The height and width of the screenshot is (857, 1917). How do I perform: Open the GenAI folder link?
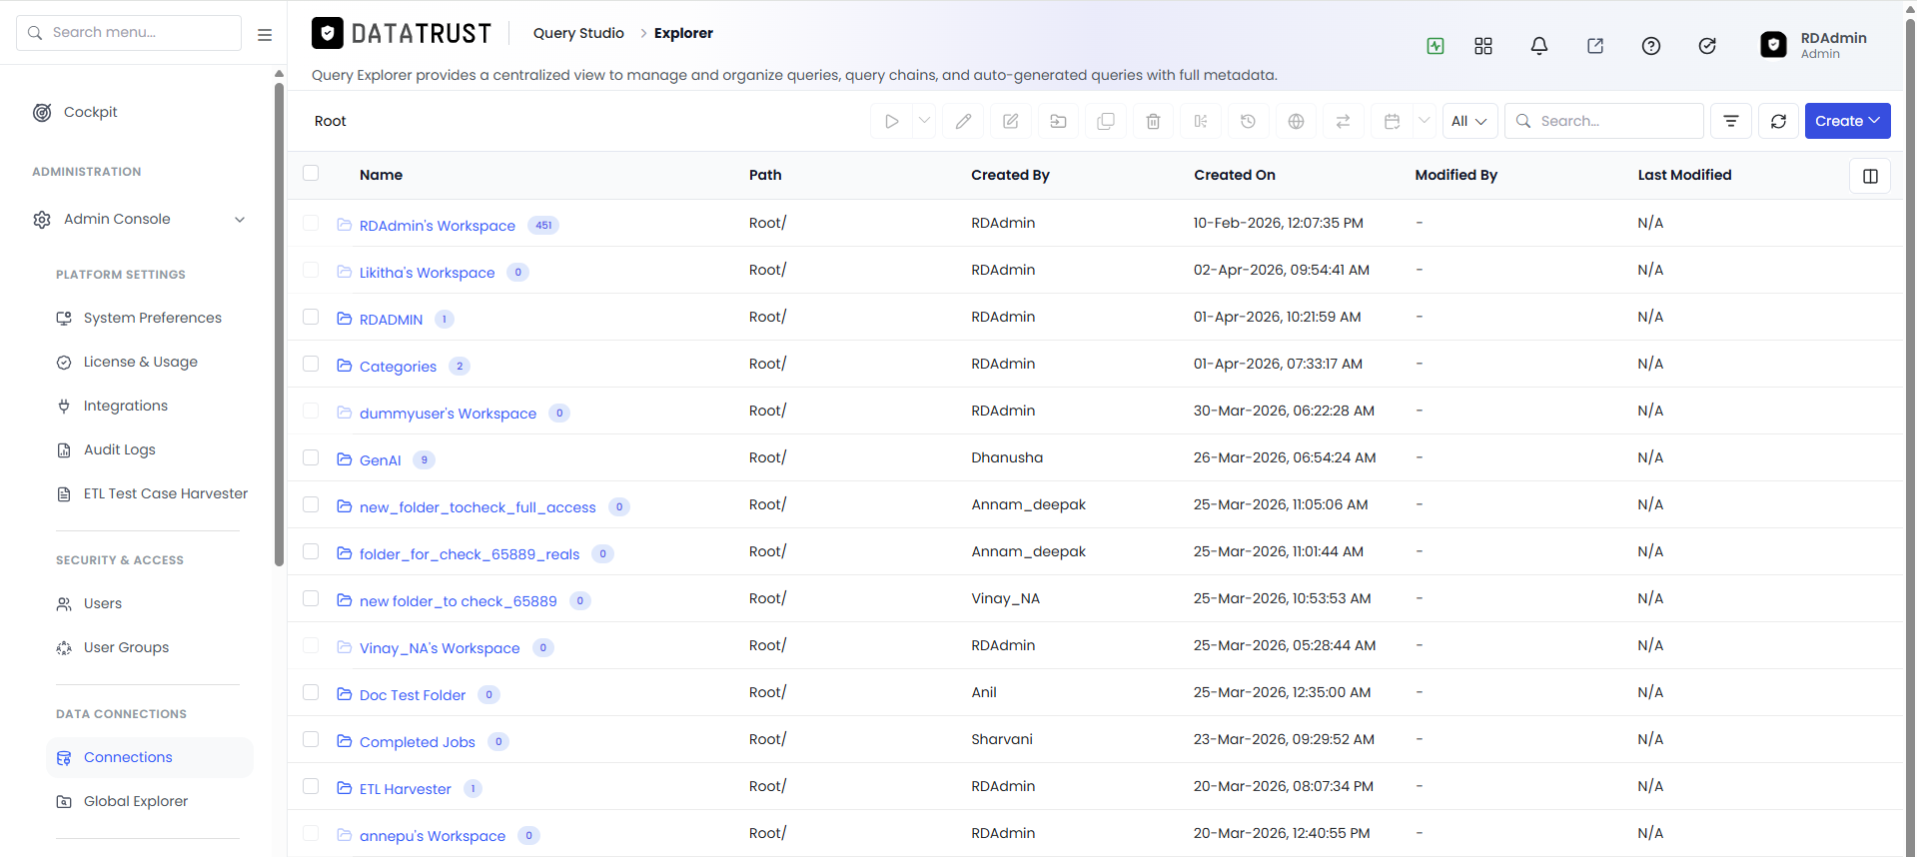[380, 460]
